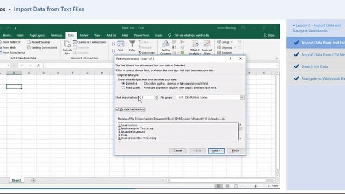The width and height of the screenshot is (345, 194).
Task: Open What-If Analysis menu
Action: [195, 47]
